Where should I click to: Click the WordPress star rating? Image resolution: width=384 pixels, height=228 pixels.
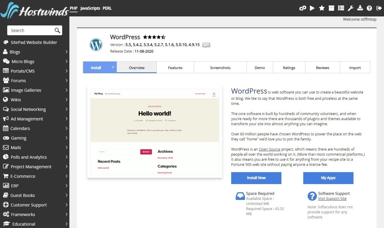[x=154, y=37]
